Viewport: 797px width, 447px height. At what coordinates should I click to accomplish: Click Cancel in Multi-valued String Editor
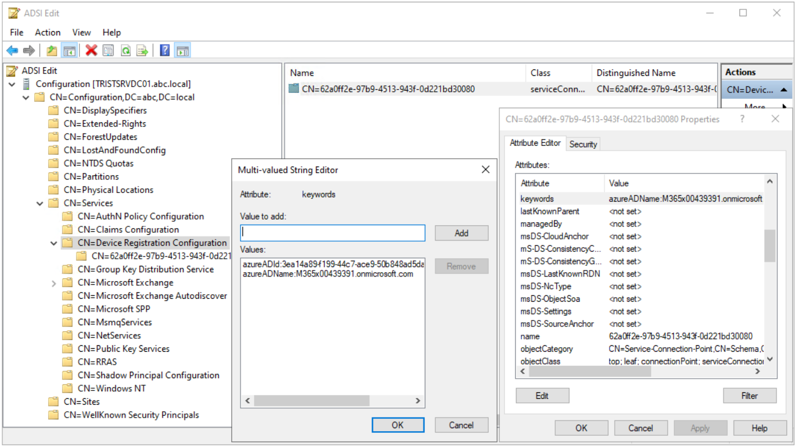461,425
